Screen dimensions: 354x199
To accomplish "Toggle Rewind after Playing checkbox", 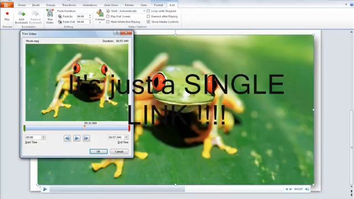I will point(148,17).
